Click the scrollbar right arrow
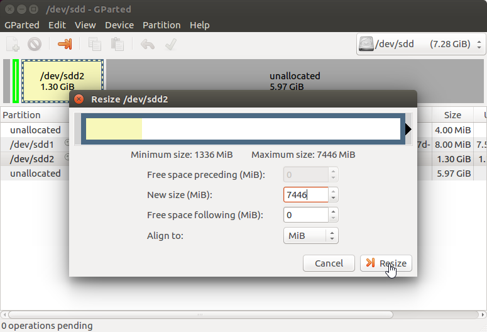Screen dimensions: 487x332 (483, 314)
